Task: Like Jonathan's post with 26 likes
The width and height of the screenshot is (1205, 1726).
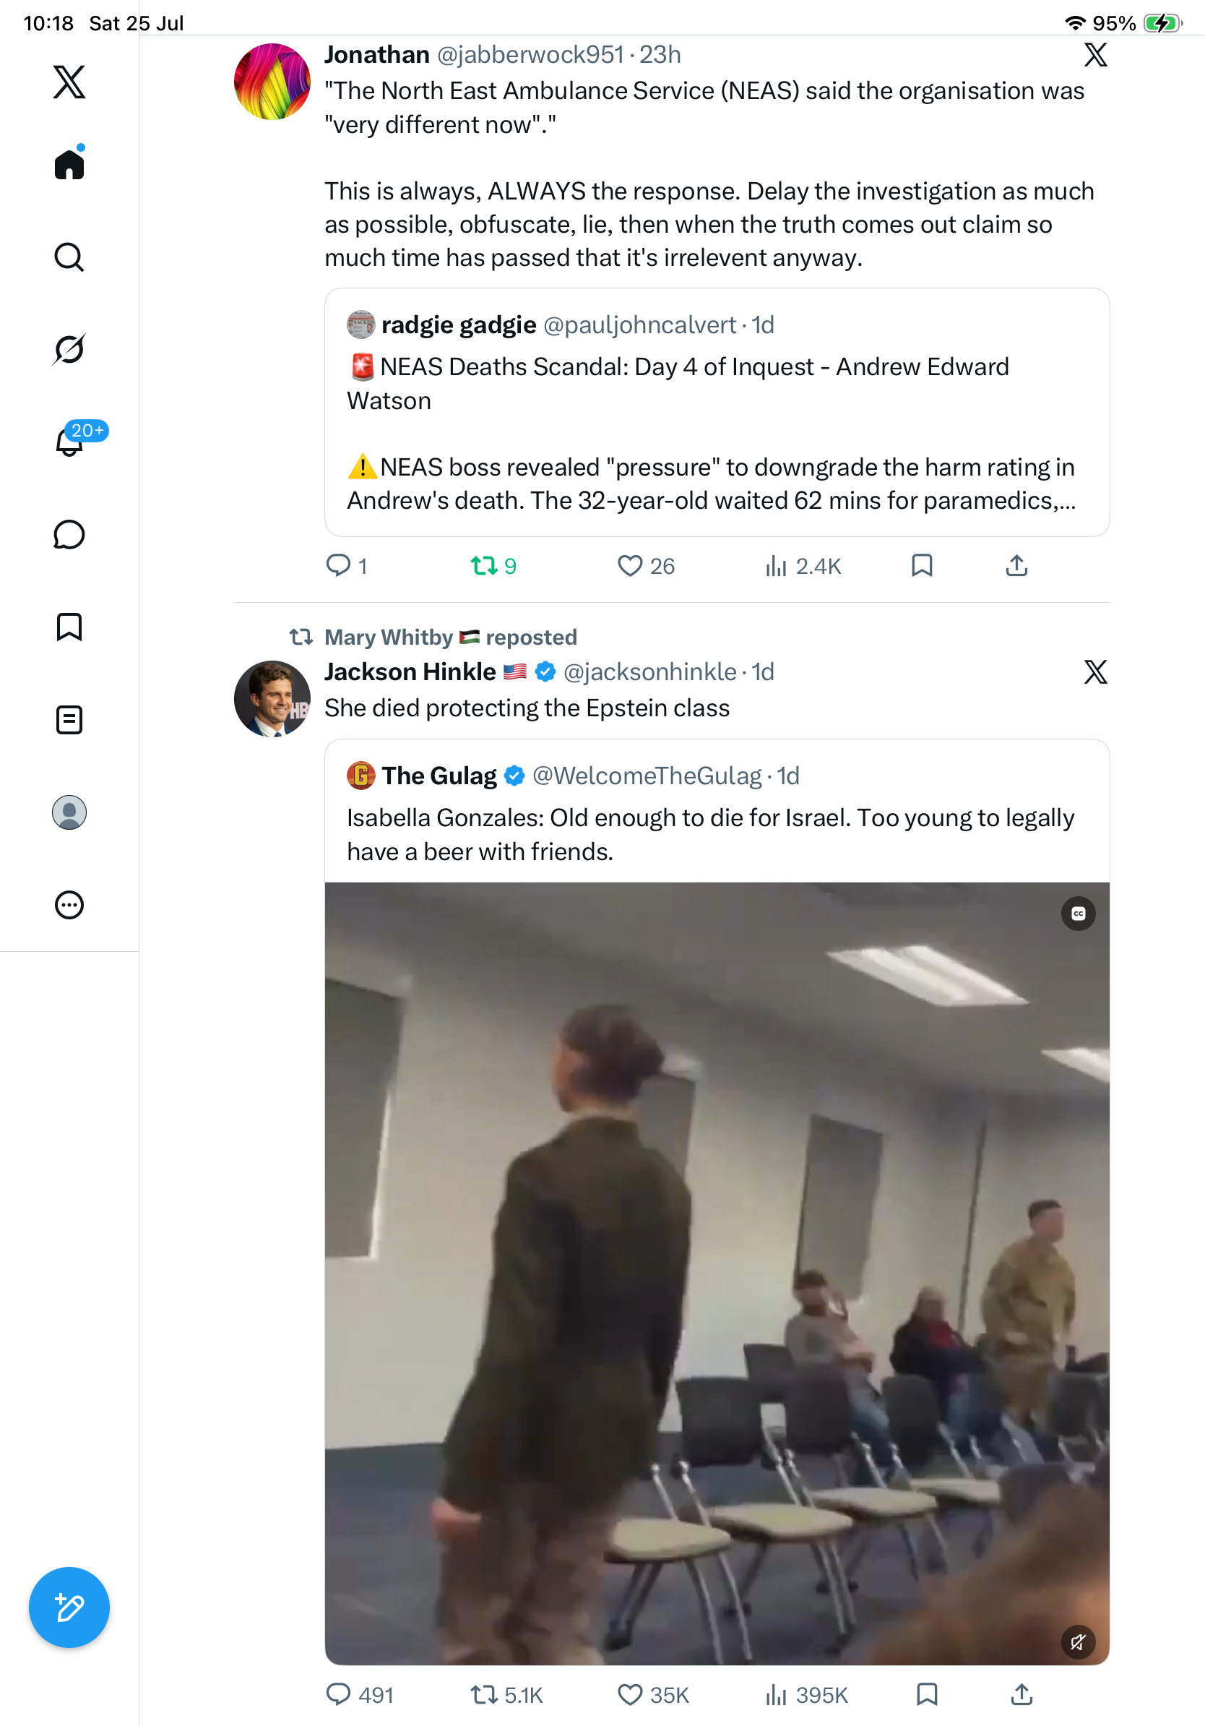Action: coord(646,565)
